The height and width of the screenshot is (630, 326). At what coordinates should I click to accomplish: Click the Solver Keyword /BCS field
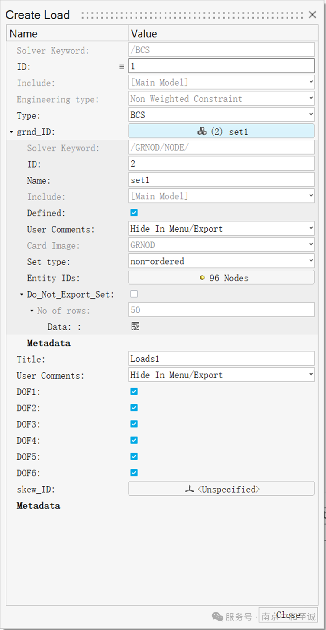click(x=222, y=50)
